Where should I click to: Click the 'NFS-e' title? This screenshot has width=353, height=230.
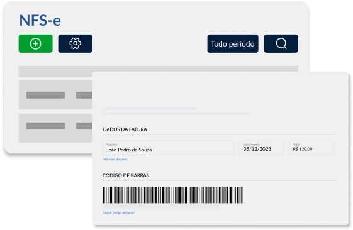coord(40,21)
